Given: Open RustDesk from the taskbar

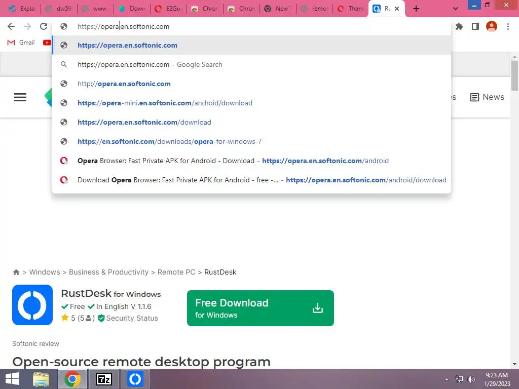Looking at the screenshot, I should 135,379.
